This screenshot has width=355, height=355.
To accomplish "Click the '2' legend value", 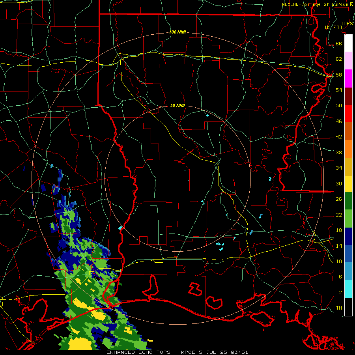I will pyautogui.click(x=340, y=292).
